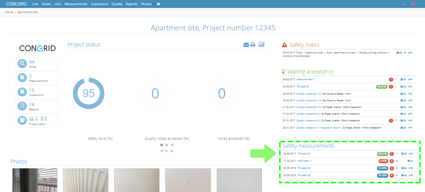Screen dimensions: 425x192
Task: Print the Project status section
Action: point(253,45)
